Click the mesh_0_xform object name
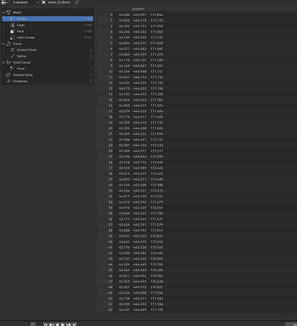297x326 pixels. click(x=59, y=3)
